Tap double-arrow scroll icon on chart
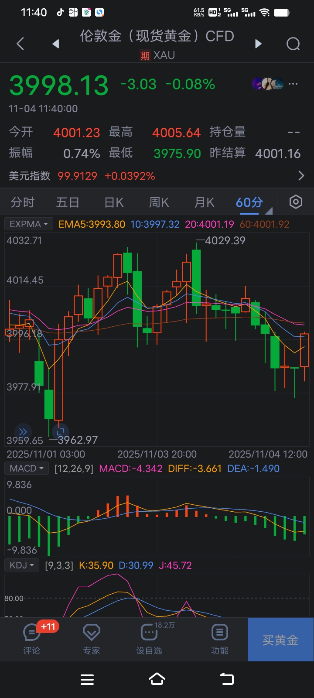This screenshot has height=698, width=314. 23,431
